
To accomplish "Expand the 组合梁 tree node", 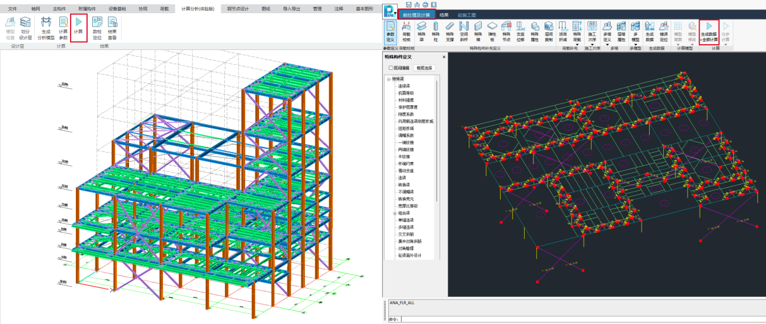I will coord(395,213).
